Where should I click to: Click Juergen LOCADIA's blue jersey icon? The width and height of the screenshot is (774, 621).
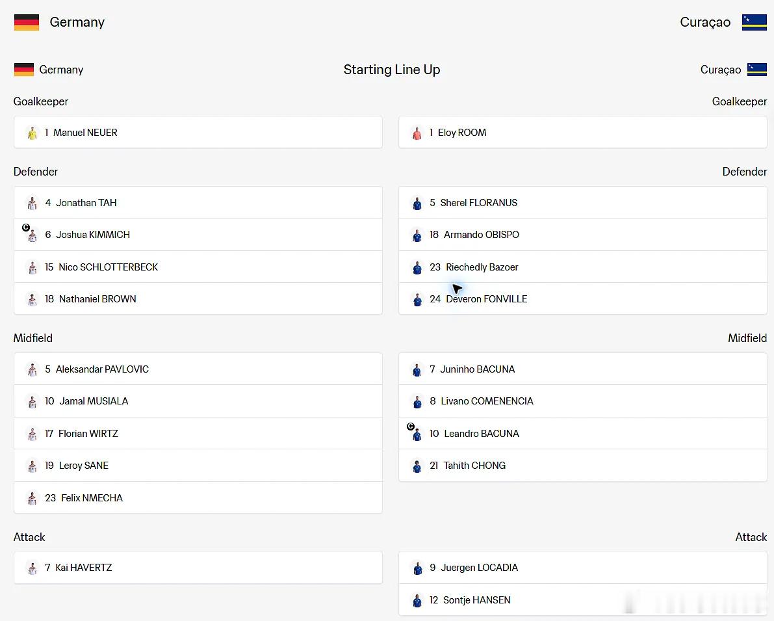coord(417,568)
